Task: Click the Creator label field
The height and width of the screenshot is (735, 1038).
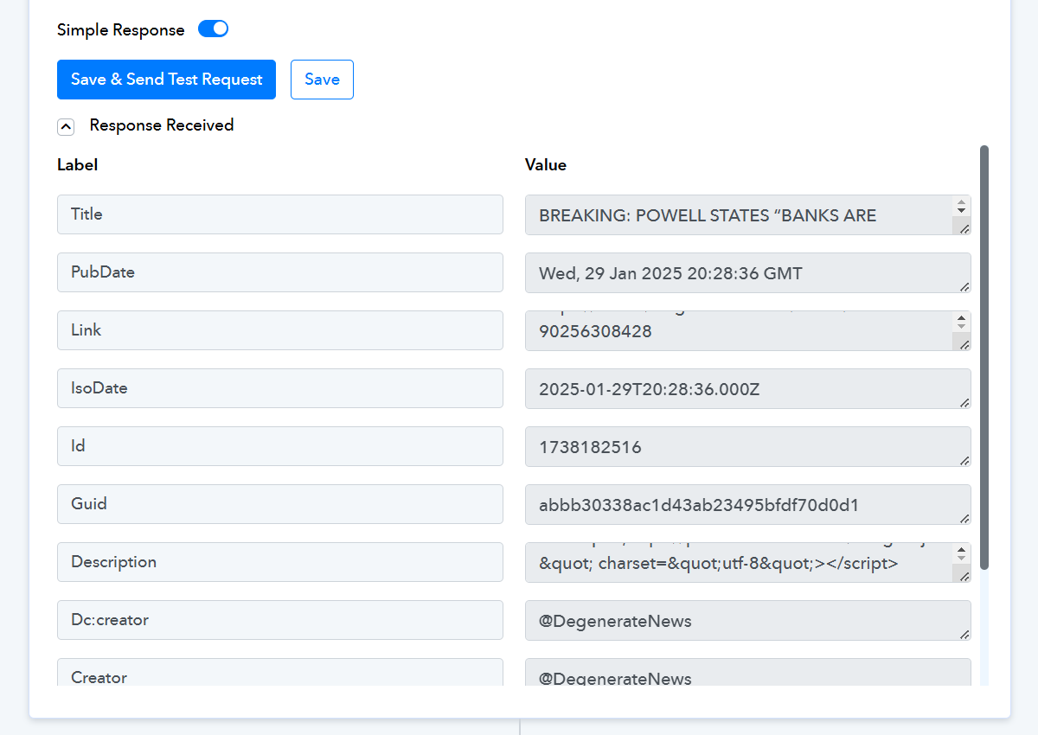Action: coord(280,673)
